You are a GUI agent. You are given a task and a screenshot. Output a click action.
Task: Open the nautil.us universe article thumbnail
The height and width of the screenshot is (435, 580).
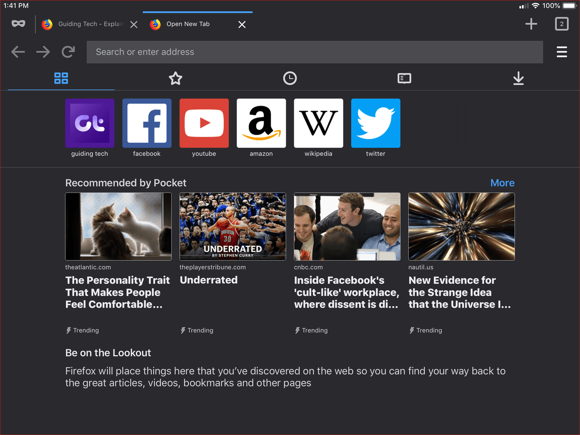(x=461, y=227)
